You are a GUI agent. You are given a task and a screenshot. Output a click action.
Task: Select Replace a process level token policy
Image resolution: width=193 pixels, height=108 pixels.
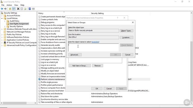52,91
